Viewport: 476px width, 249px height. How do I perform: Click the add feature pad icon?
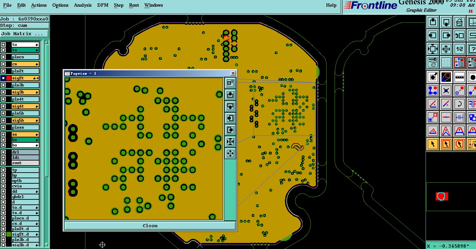click(433, 77)
